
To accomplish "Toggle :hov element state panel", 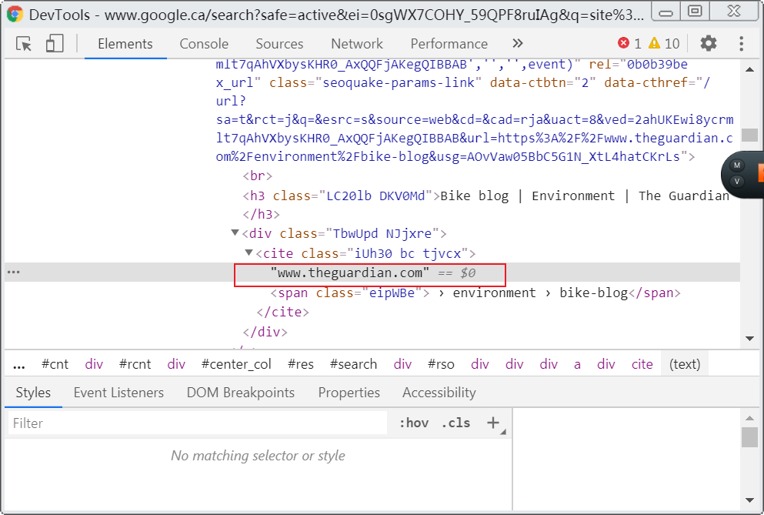I will [x=414, y=423].
